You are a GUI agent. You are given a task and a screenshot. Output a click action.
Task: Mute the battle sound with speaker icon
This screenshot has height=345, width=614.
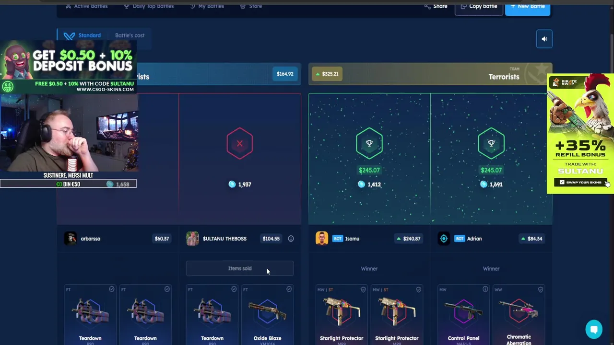click(x=544, y=39)
